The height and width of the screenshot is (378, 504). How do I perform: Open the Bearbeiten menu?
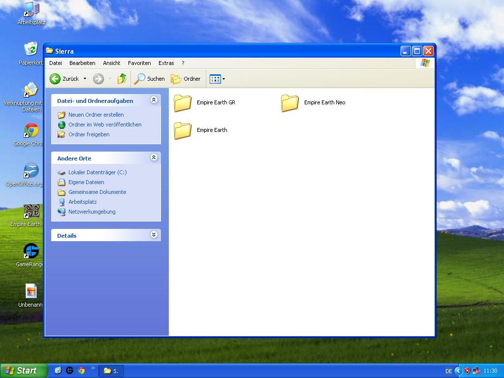tap(82, 63)
